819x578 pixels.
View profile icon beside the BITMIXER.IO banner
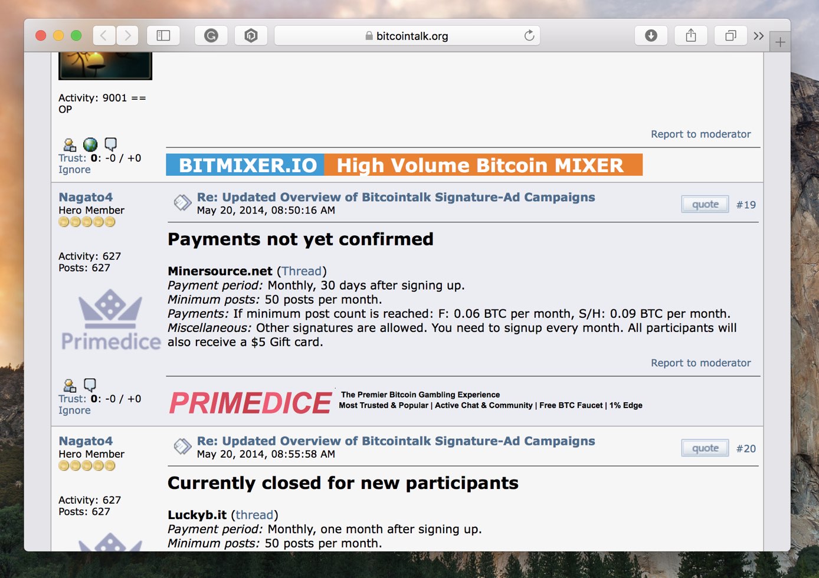tap(70, 144)
